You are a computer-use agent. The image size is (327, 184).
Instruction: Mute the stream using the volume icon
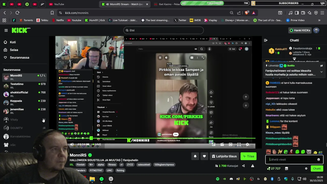tap(72, 144)
